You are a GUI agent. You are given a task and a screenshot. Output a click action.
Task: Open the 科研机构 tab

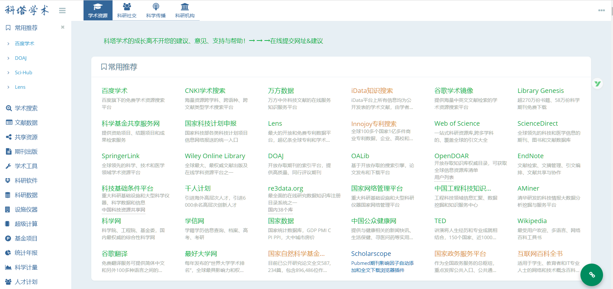click(x=185, y=10)
